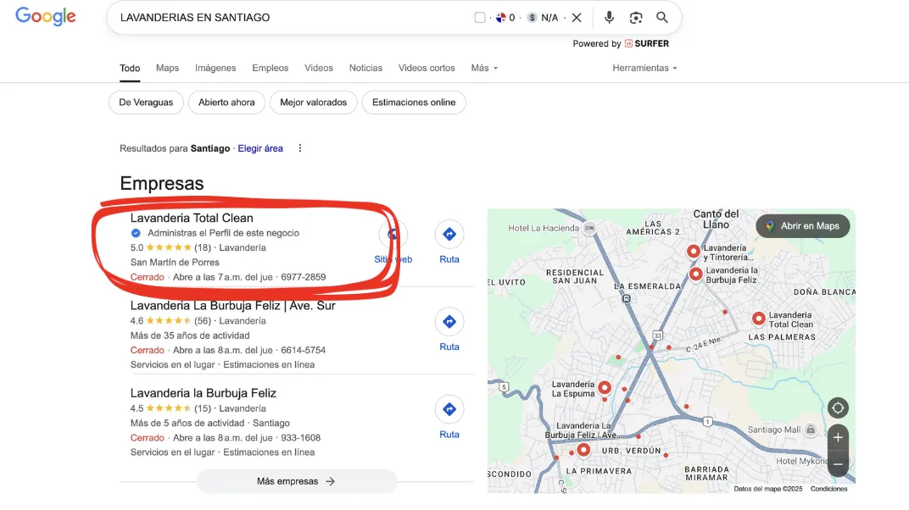Click the map's my-location target icon
Viewport: 909px width, 510px height.
838,408
